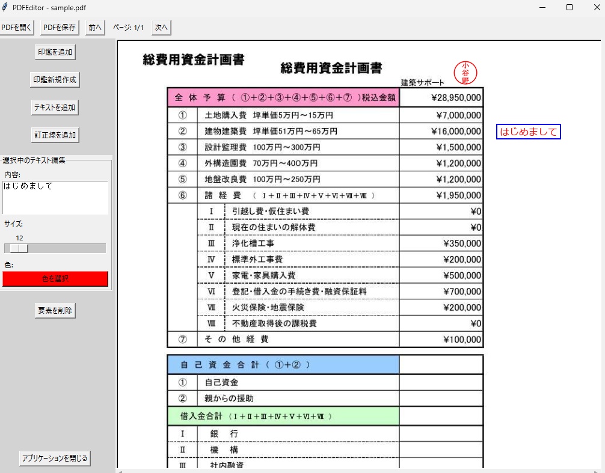Viewport: 605px width, 473px height.
Task: Save the document via PDFを保存
Action: (58, 27)
